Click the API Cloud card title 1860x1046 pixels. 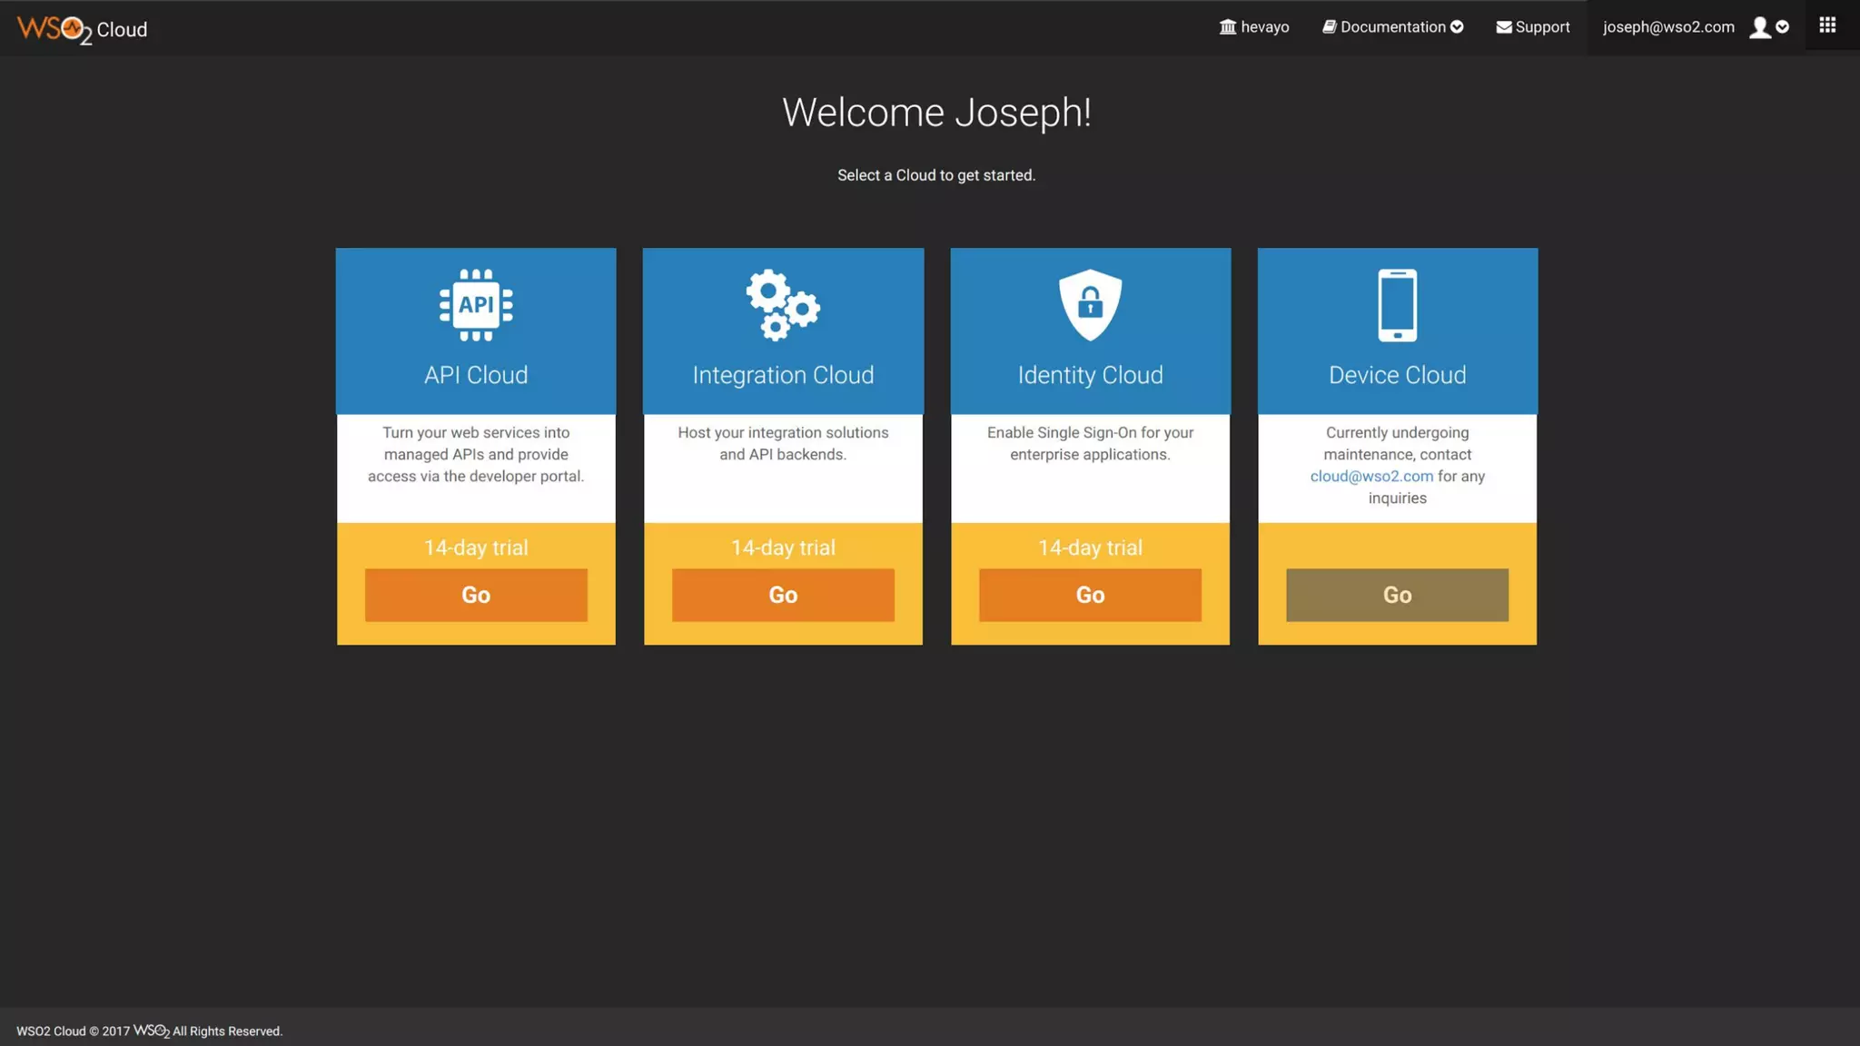[x=476, y=375]
